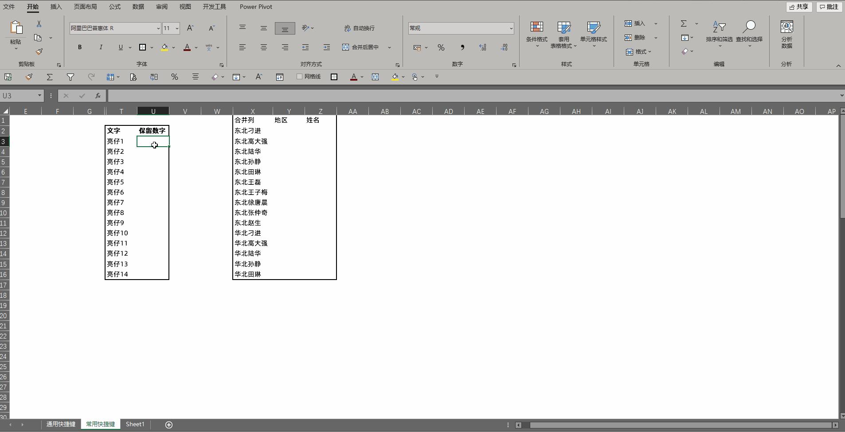Click into the formula bar

(x=473, y=96)
